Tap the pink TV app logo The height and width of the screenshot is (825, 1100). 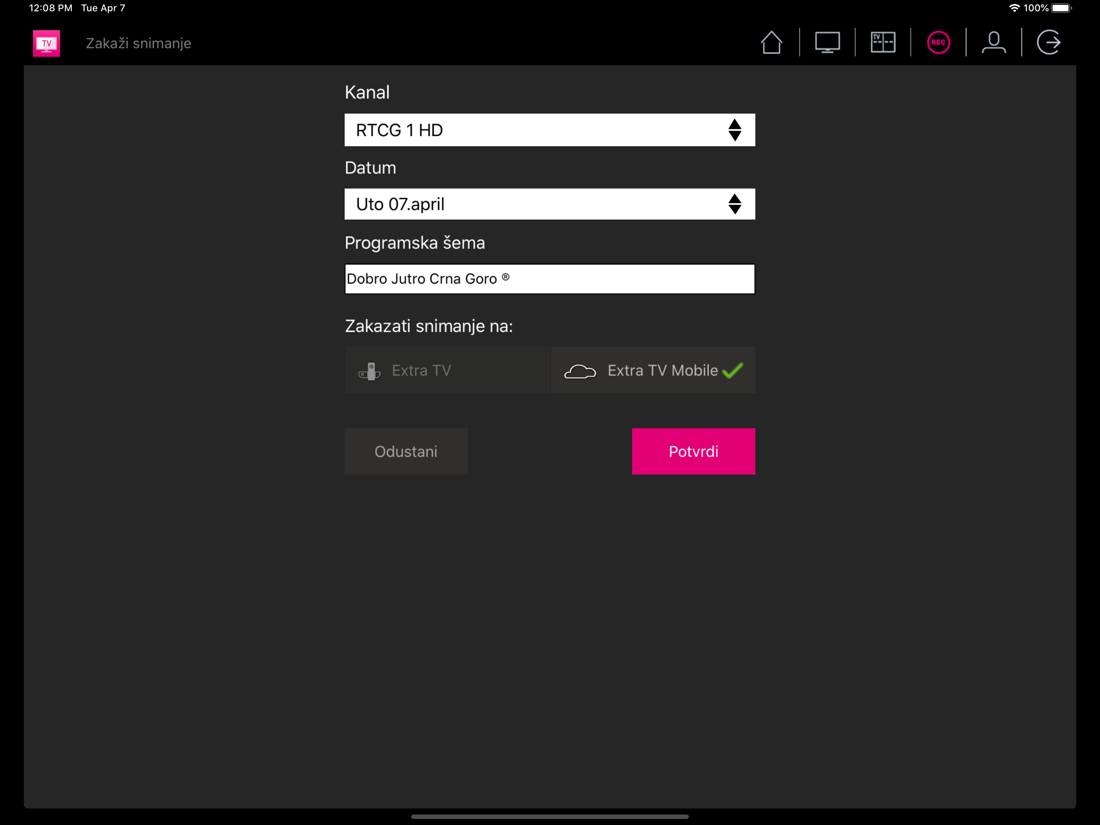click(46, 43)
